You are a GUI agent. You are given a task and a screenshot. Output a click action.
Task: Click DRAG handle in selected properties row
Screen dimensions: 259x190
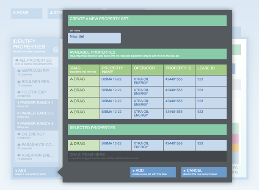[x=83, y=145]
